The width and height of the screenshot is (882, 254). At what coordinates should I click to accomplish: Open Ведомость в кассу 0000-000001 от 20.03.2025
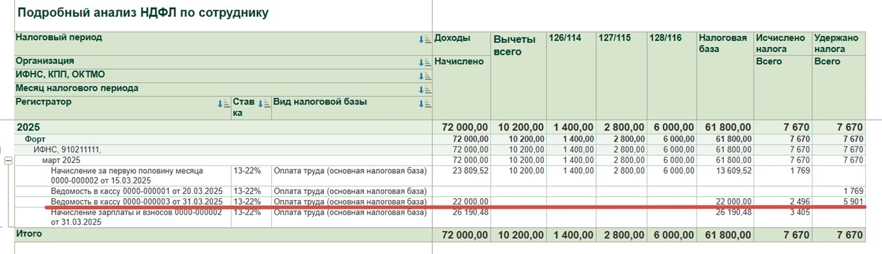point(137,191)
